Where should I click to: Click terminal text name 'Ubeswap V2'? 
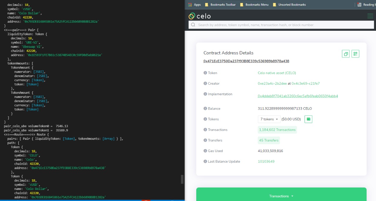[27, 47]
